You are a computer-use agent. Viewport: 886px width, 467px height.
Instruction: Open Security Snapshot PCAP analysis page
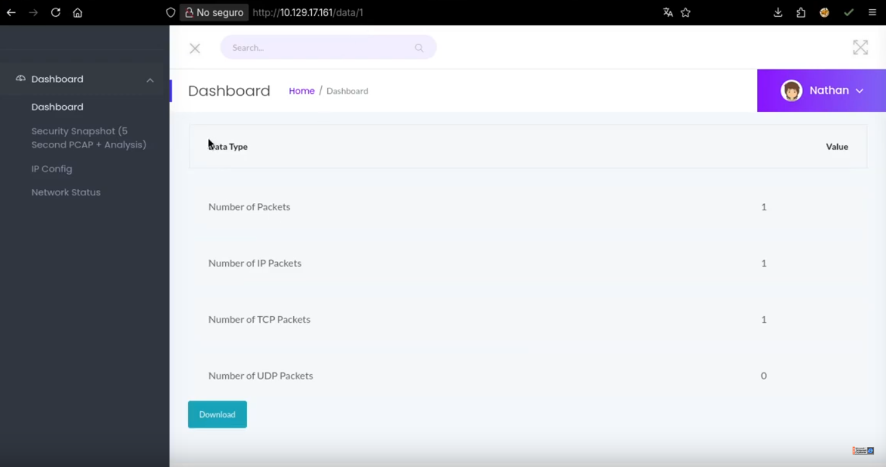click(x=88, y=138)
